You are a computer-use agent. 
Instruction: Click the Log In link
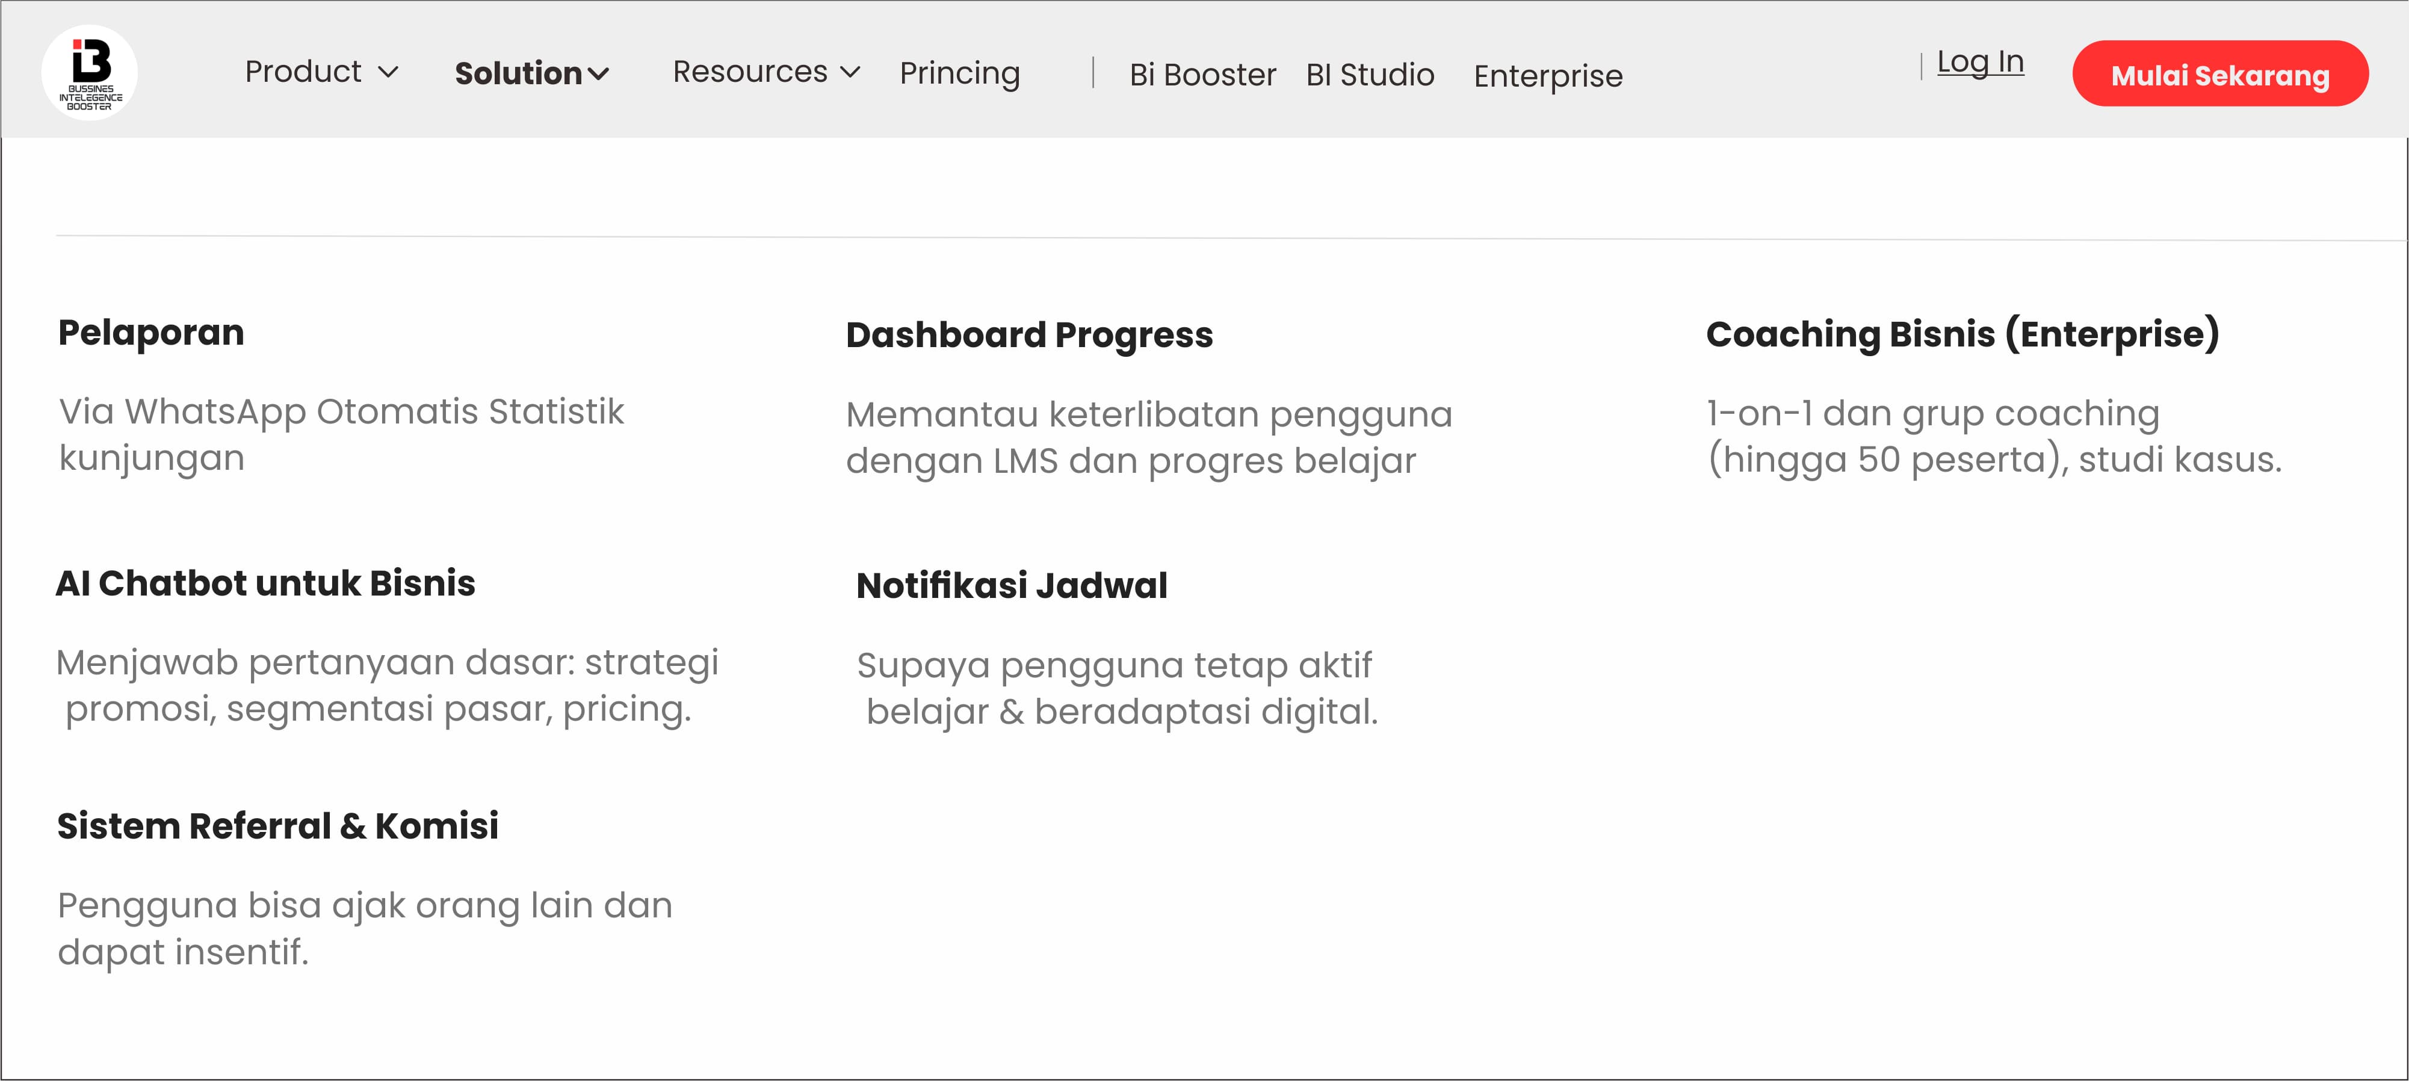1980,63
